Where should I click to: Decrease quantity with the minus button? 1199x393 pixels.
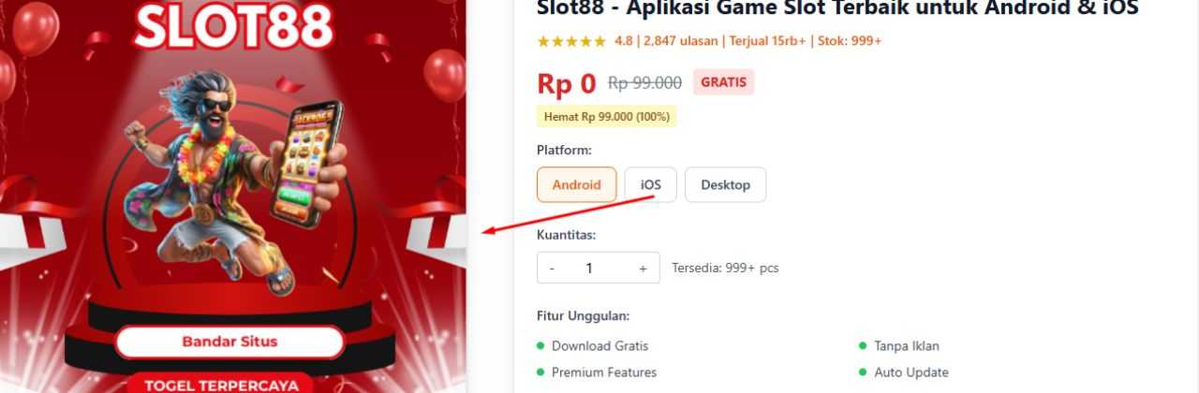coord(552,268)
